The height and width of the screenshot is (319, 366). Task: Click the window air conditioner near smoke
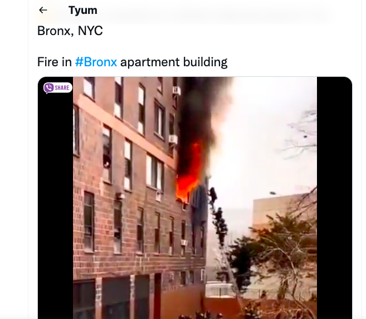173,139
